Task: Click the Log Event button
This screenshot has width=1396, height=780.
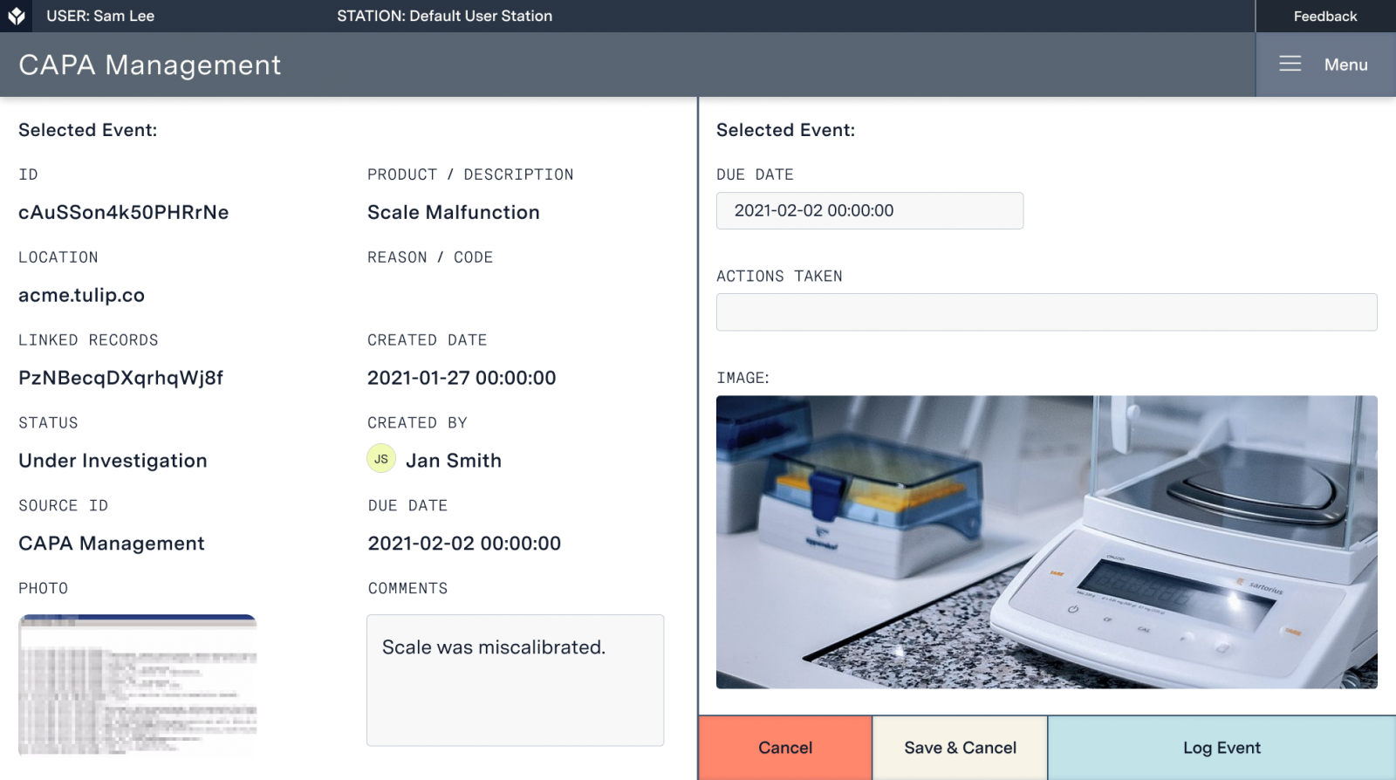Action: 1221,748
